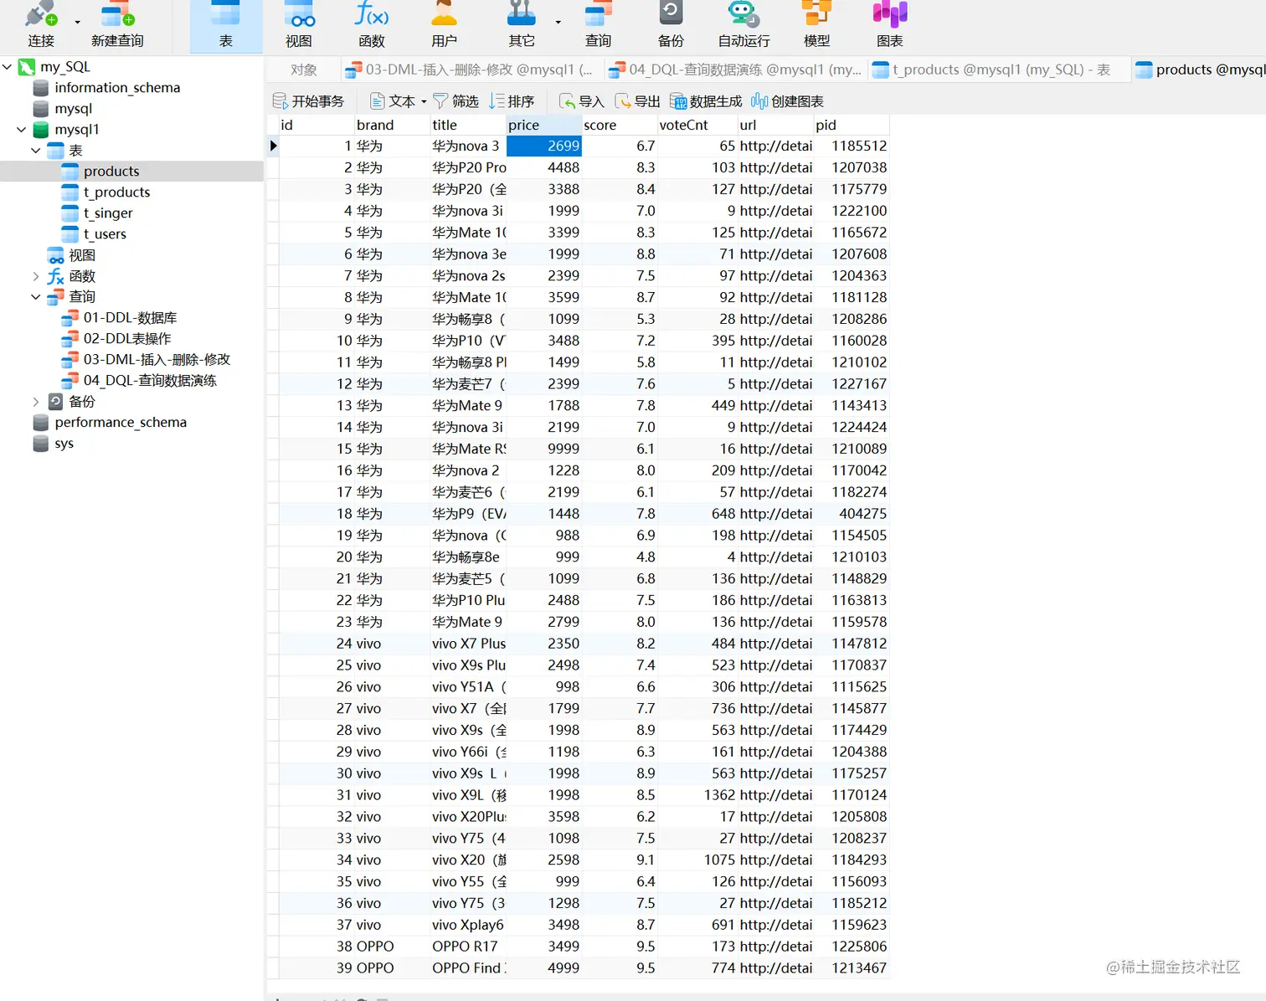Click the 导入 import button
Viewport: 1266px width, 1001px height.
pos(582,101)
